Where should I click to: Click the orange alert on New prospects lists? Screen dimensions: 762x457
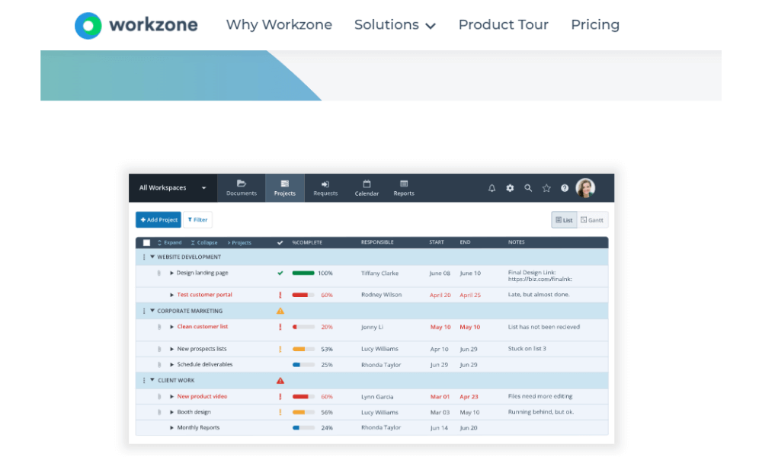point(280,349)
